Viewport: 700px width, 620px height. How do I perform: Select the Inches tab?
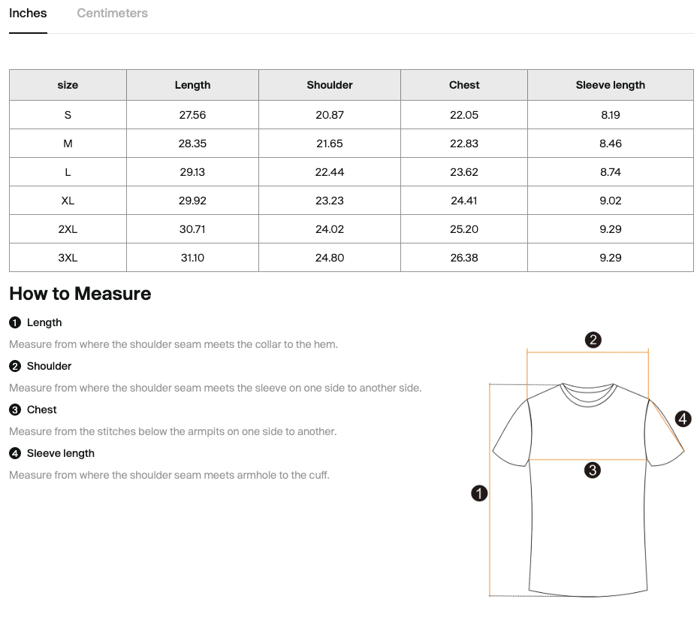(x=28, y=14)
